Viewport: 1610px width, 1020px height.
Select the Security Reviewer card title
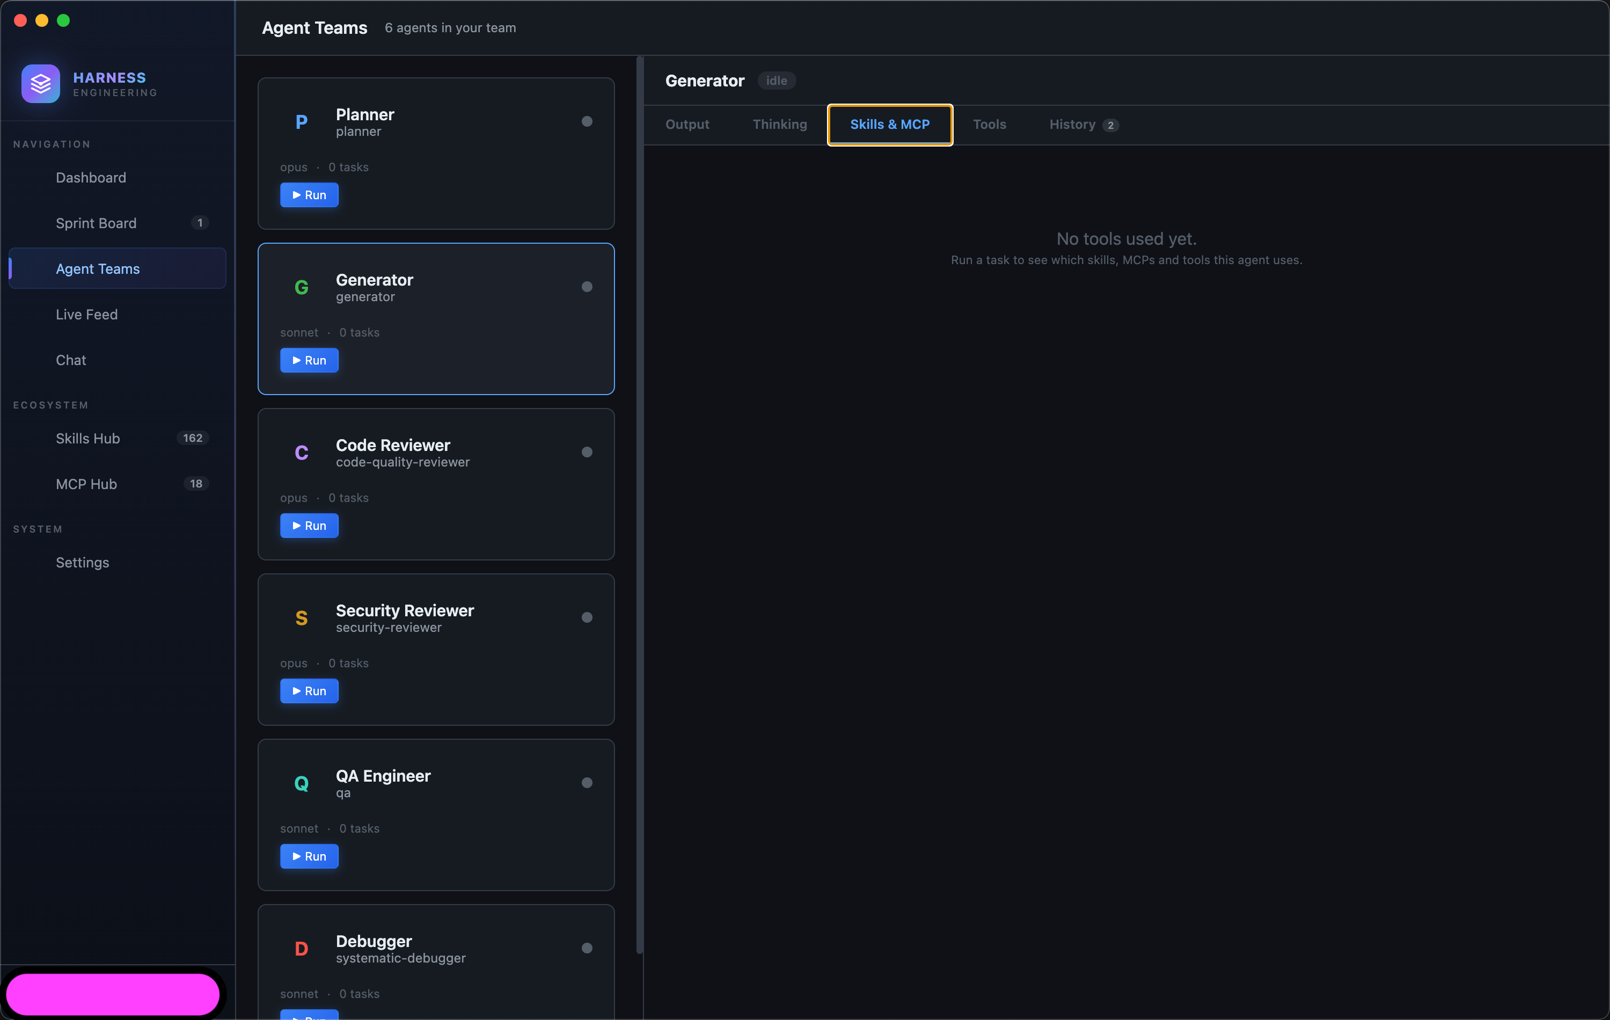pos(405,610)
